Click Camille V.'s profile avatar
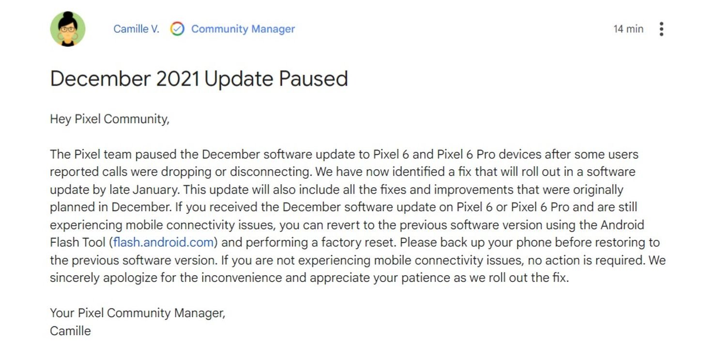 click(68, 29)
